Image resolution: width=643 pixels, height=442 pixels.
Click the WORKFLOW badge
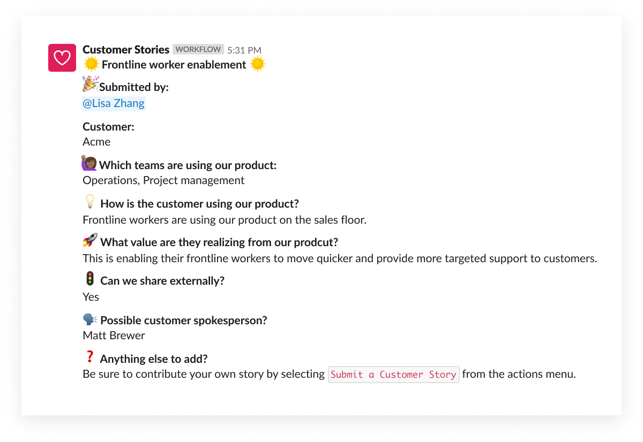pos(198,49)
